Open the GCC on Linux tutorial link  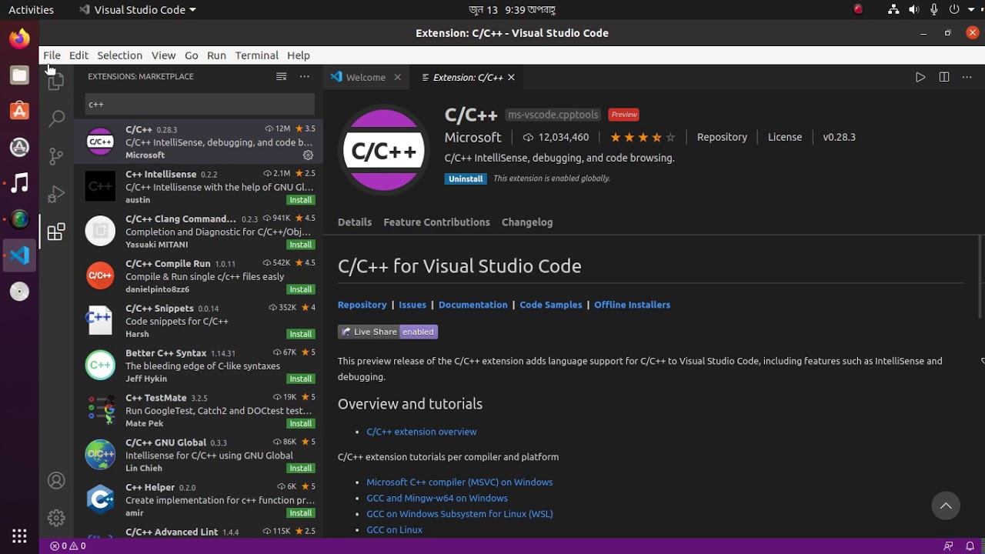(394, 529)
